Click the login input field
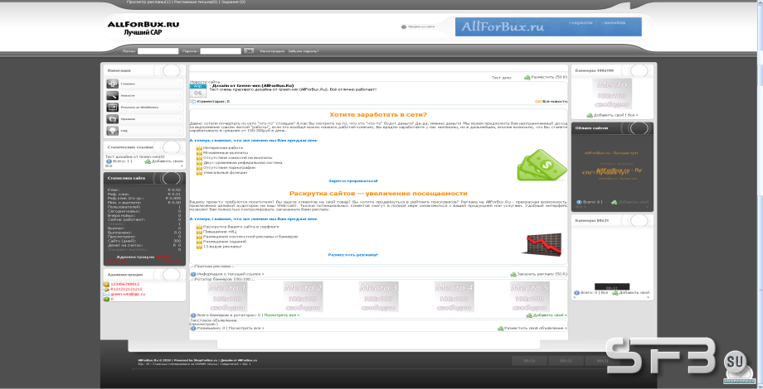 click(x=158, y=51)
